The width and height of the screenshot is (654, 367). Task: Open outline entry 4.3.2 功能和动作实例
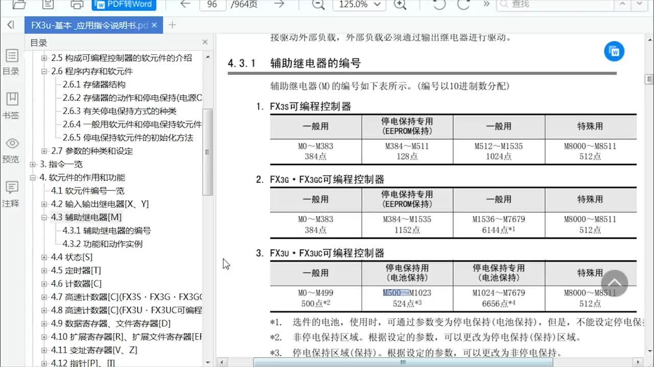103,244
